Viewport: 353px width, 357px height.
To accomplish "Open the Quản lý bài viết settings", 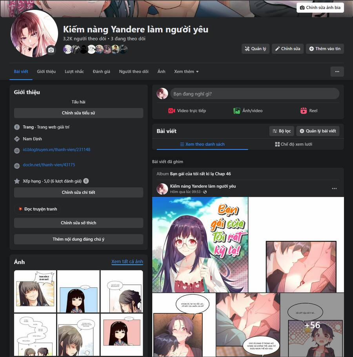I will 318,131.
